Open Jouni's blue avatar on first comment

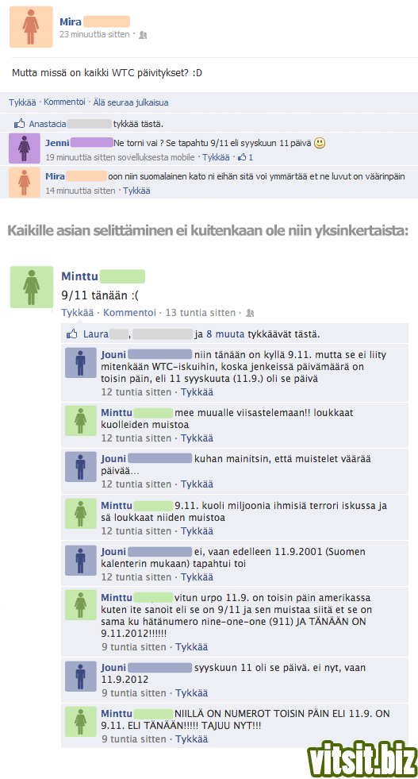(80, 363)
